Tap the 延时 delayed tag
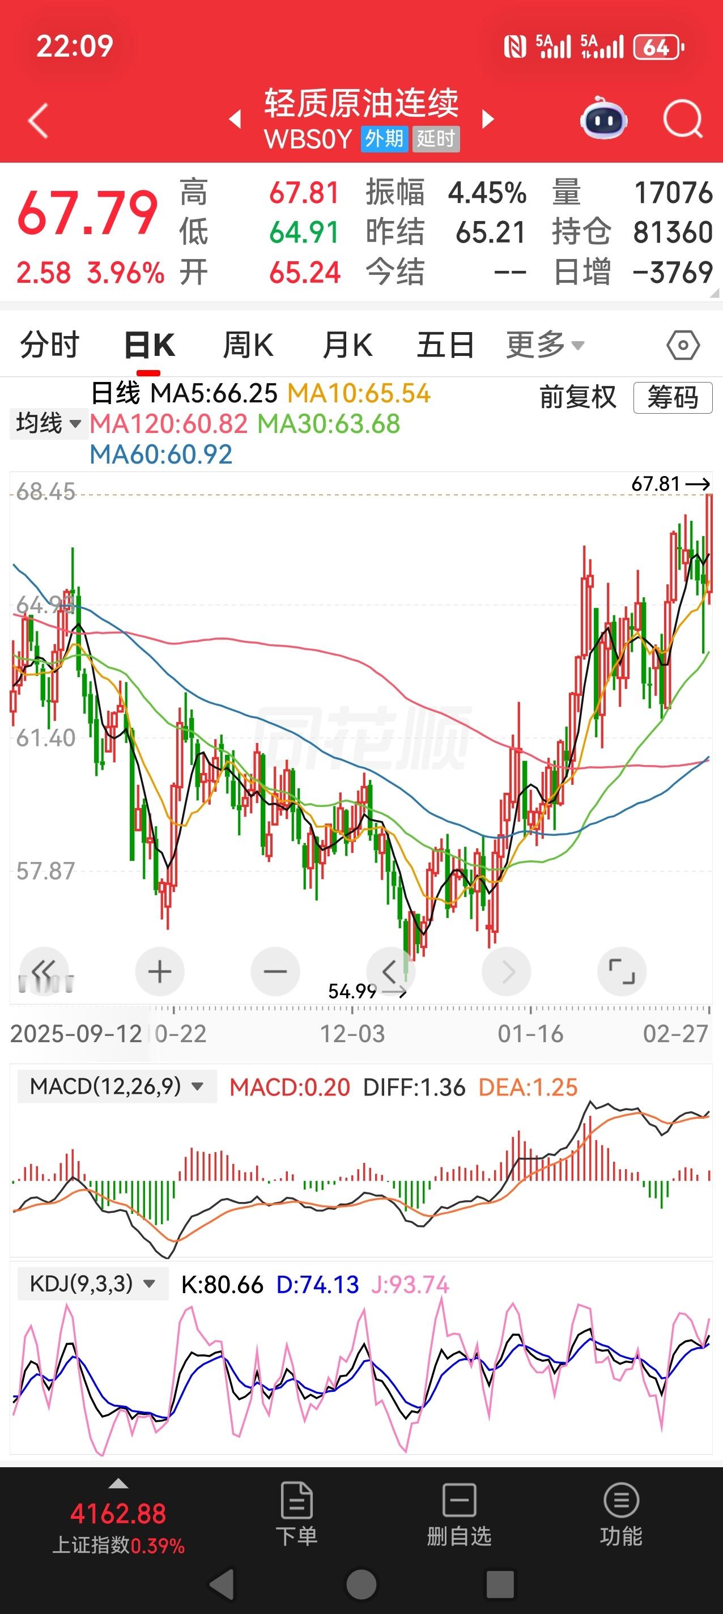 coord(435,138)
